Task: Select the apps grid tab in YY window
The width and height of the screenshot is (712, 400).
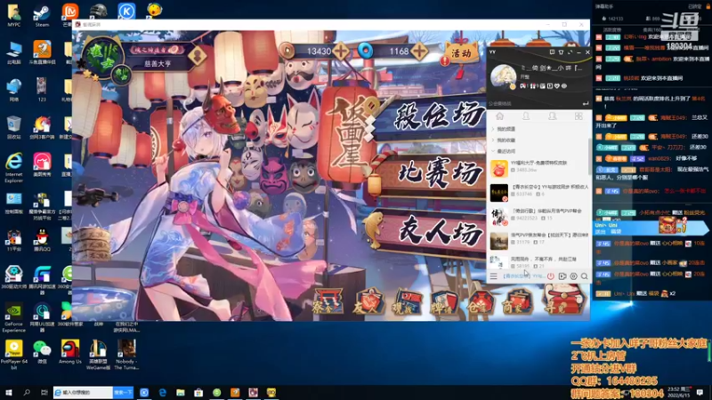Action: pyautogui.click(x=578, y=116)
